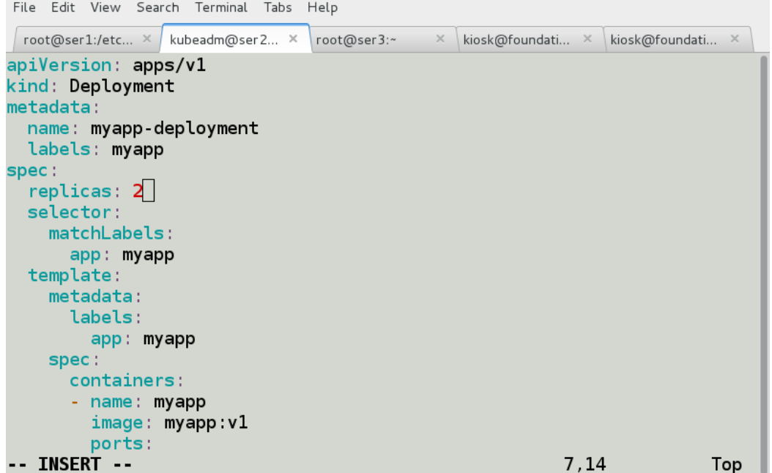
Task: Click the 'myapp-deployment' name value
Action: coord(174,128)
